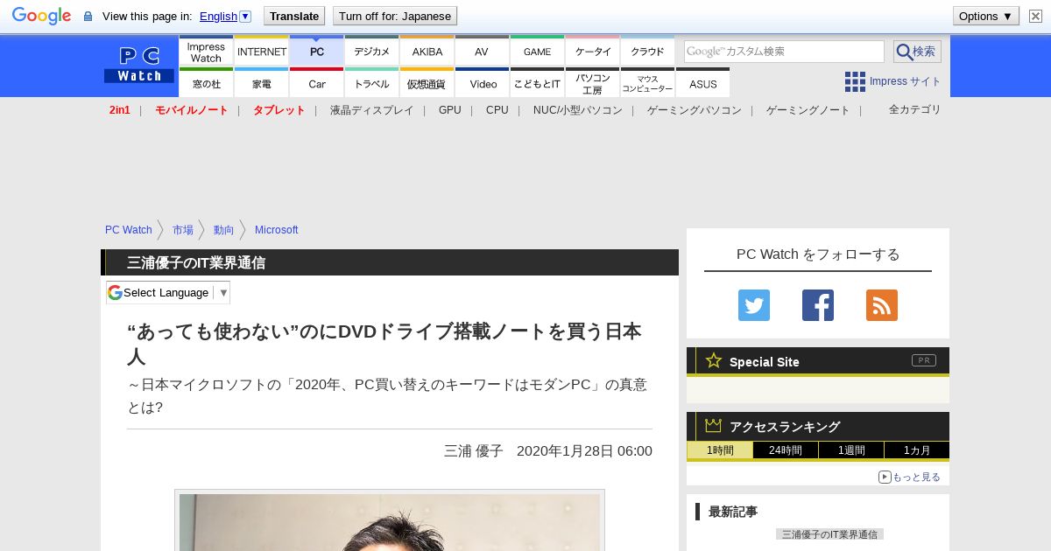Click the Google logo in translate bar
Screen dimensions: 1051x551
pos(41,16)
